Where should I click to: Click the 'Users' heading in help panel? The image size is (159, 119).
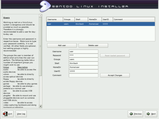6,17
